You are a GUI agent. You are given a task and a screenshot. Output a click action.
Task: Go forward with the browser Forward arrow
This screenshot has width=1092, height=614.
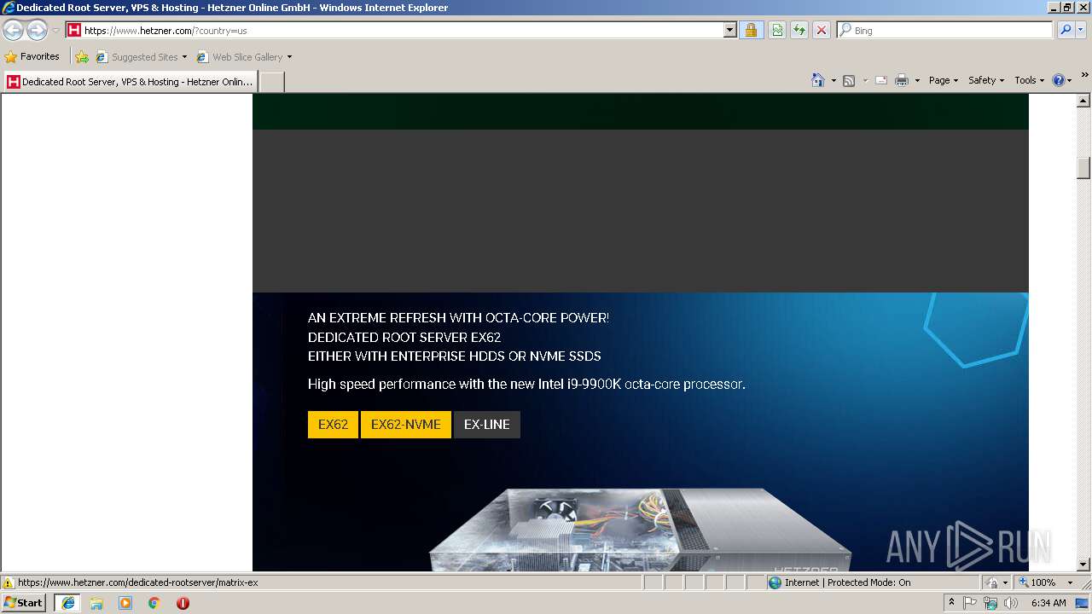click(x=37, y=31)
